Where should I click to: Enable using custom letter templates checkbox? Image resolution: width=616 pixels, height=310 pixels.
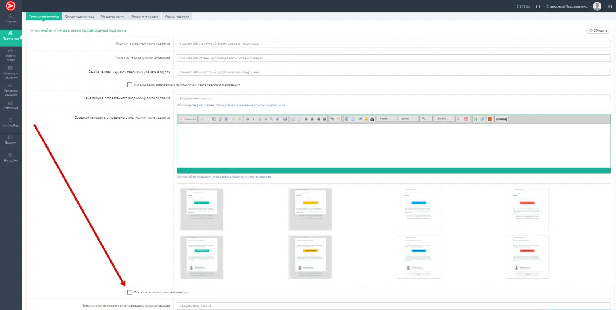point(130,85)
